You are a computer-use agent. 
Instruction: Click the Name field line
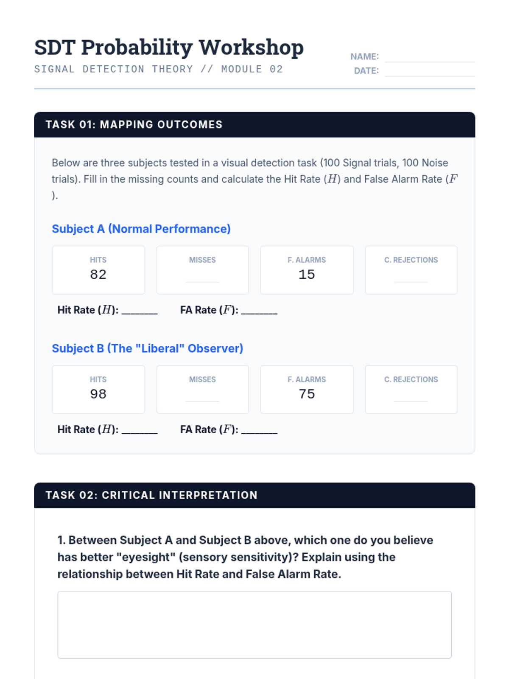click(x=429, y=57)
